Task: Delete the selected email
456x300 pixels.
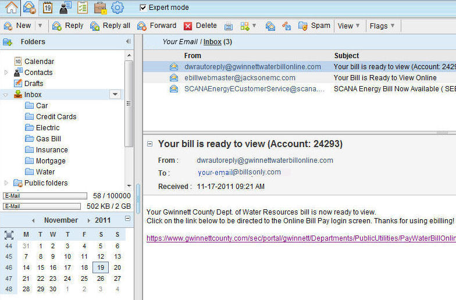Action: [x=200, y=26]
